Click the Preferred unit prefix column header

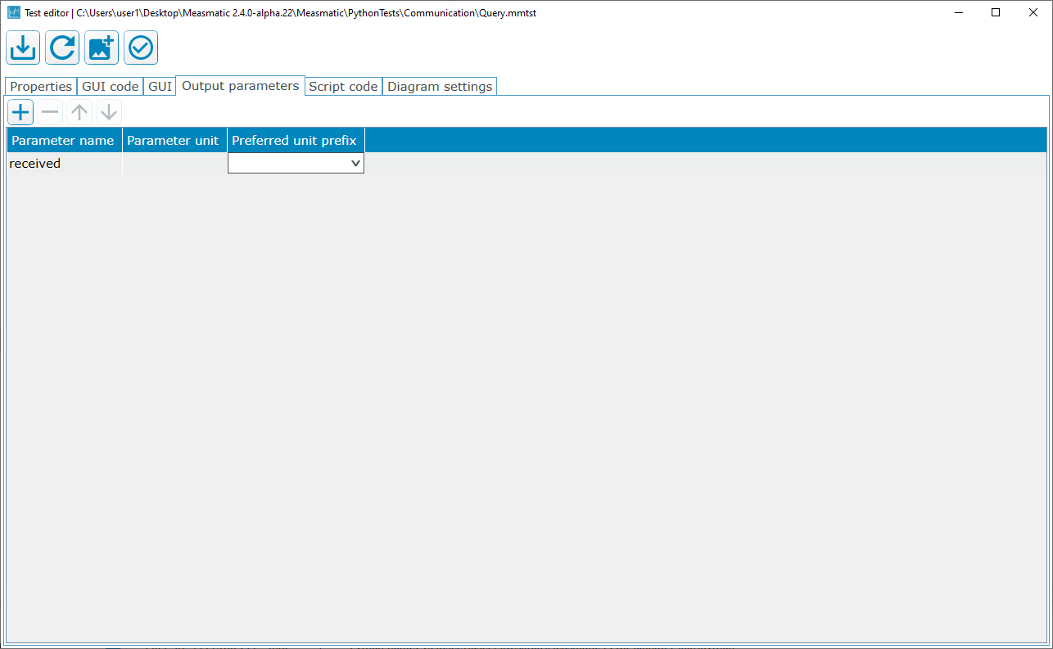[296, 140]
